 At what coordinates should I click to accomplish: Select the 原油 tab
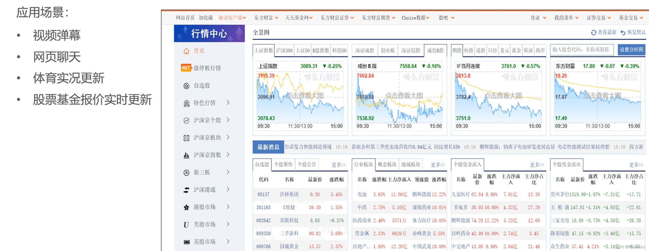[528, 50]
